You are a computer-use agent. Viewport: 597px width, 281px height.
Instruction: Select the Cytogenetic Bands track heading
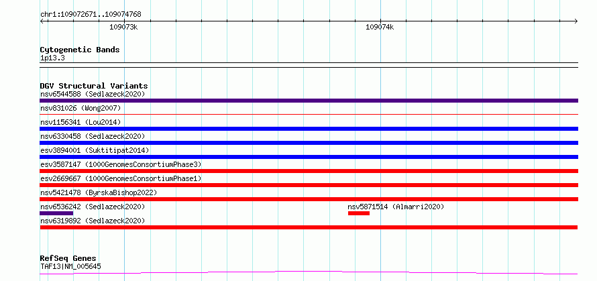80,50
